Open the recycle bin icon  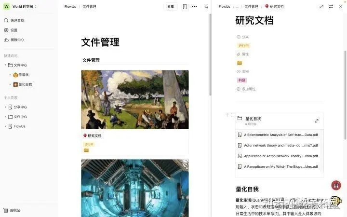click(6, 210)
